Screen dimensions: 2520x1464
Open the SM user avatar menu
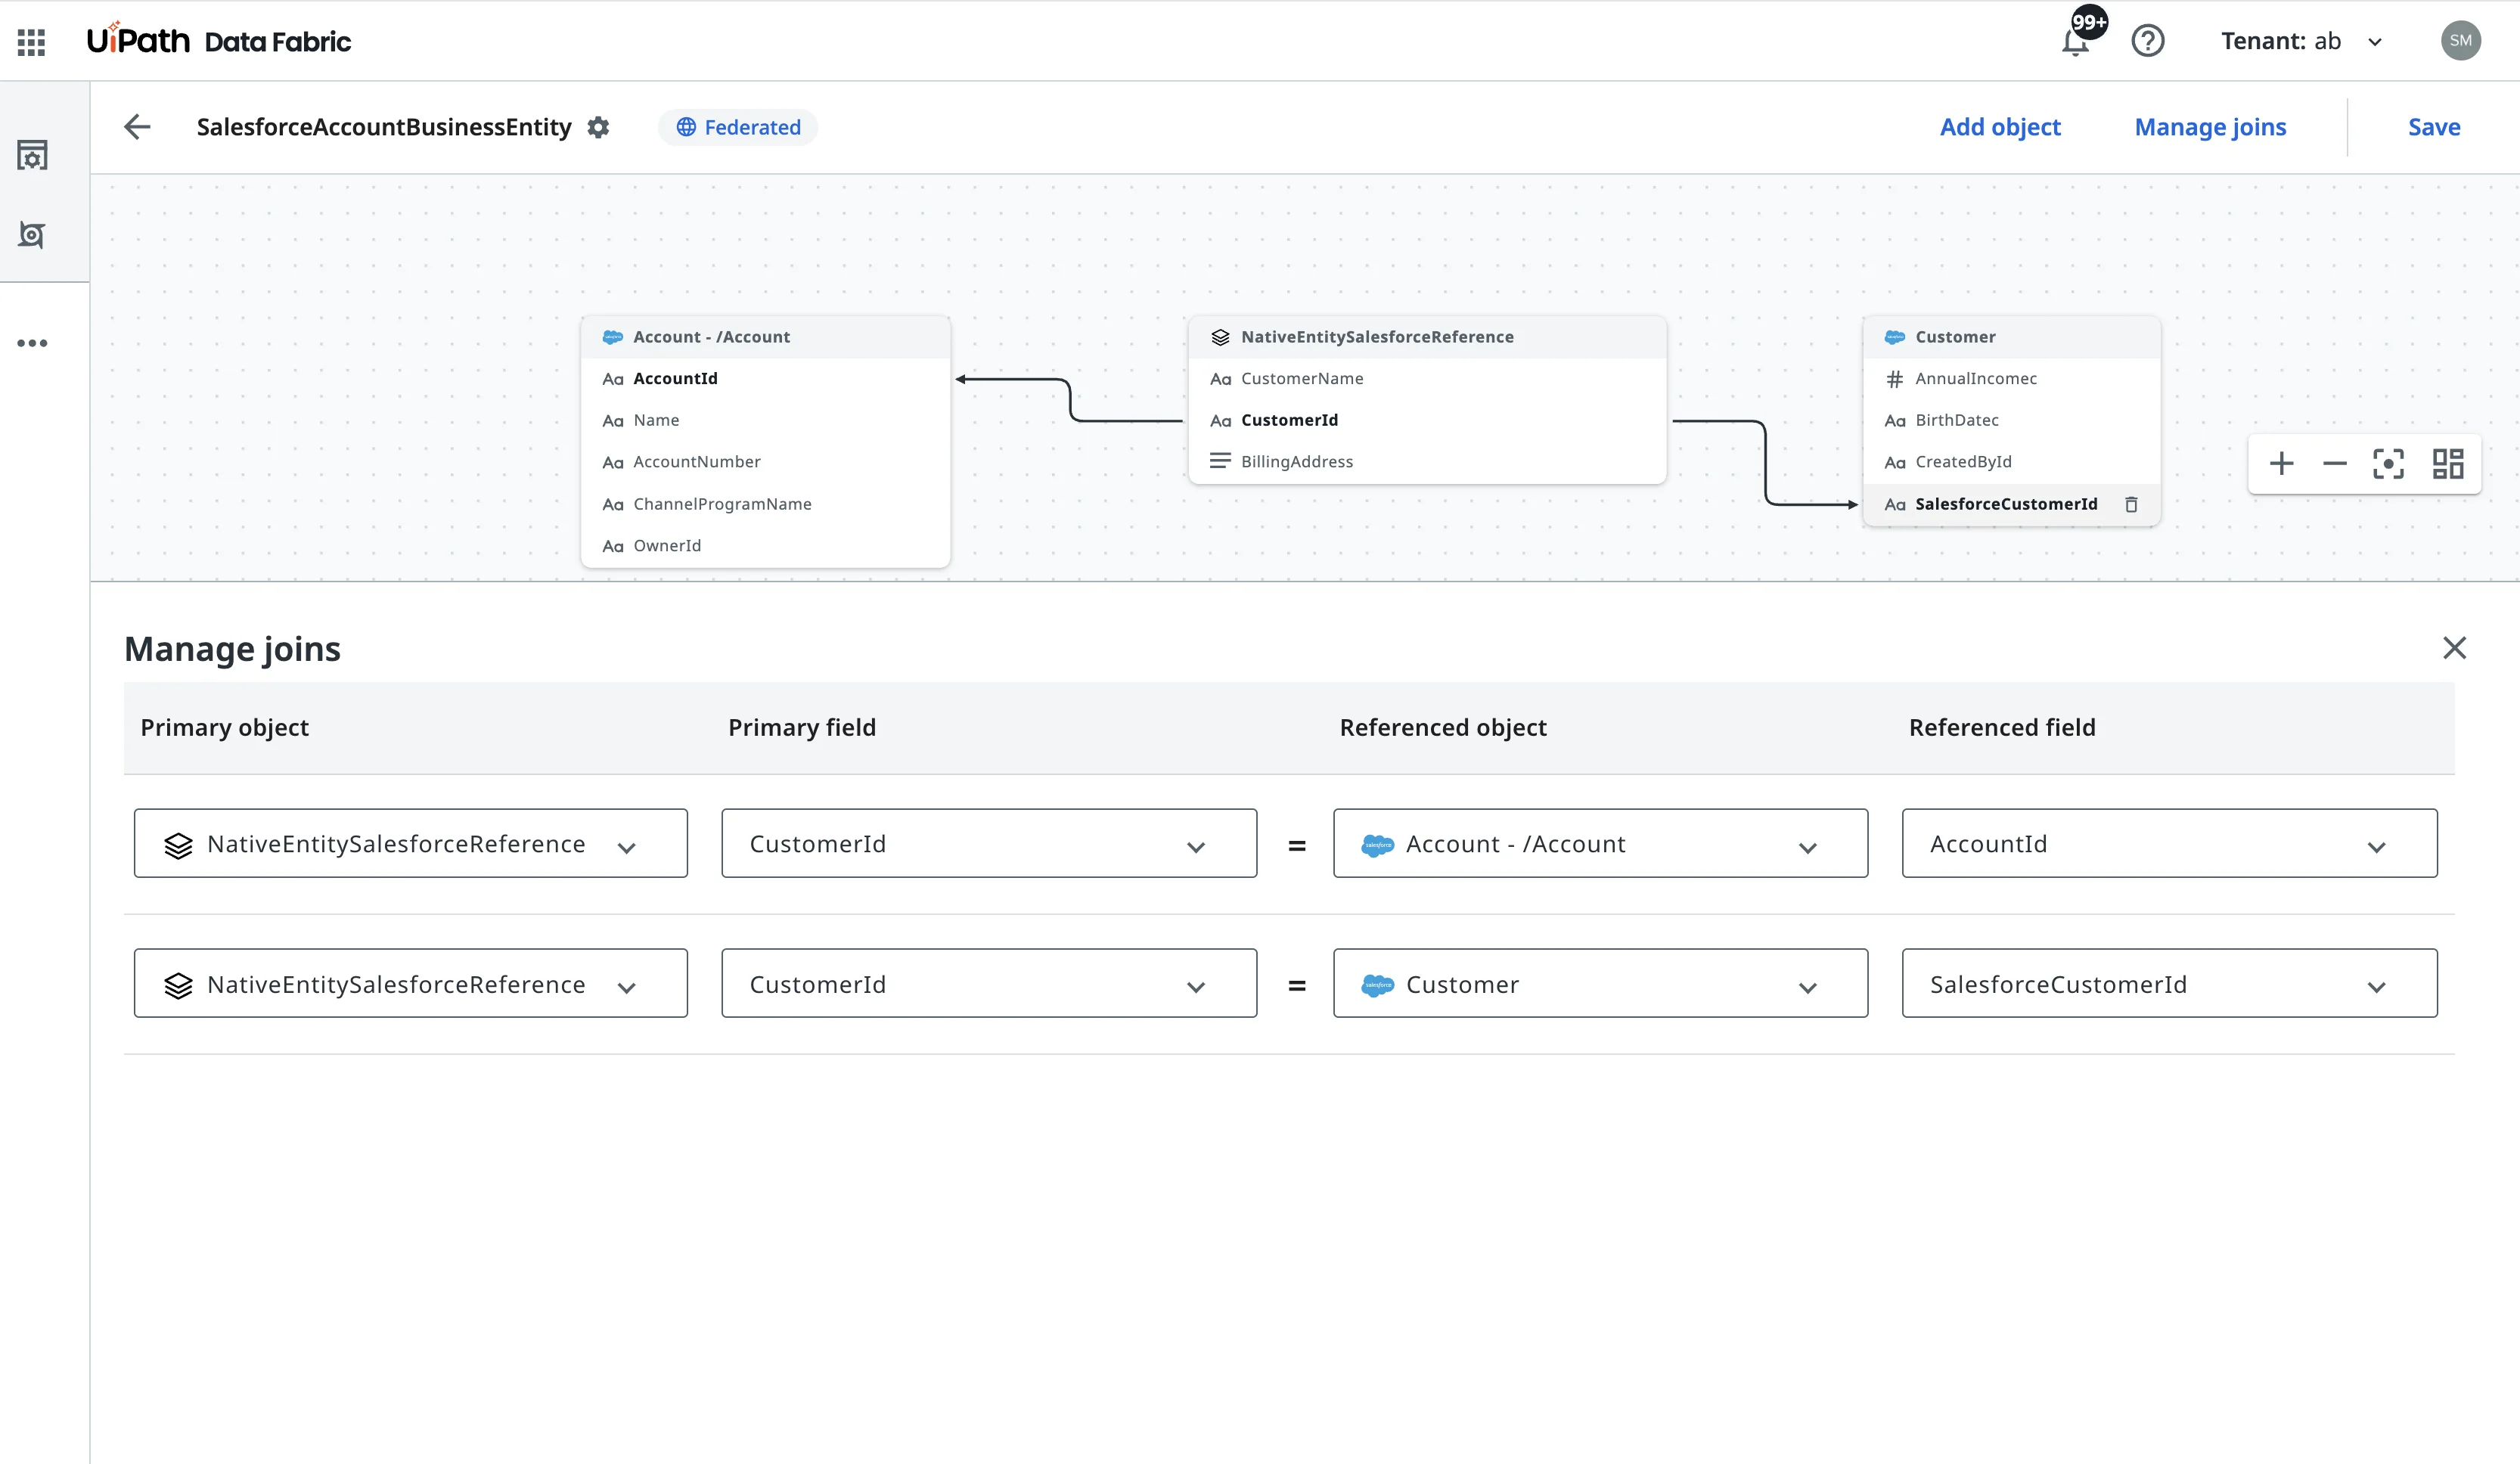[x=2460, y=41]
